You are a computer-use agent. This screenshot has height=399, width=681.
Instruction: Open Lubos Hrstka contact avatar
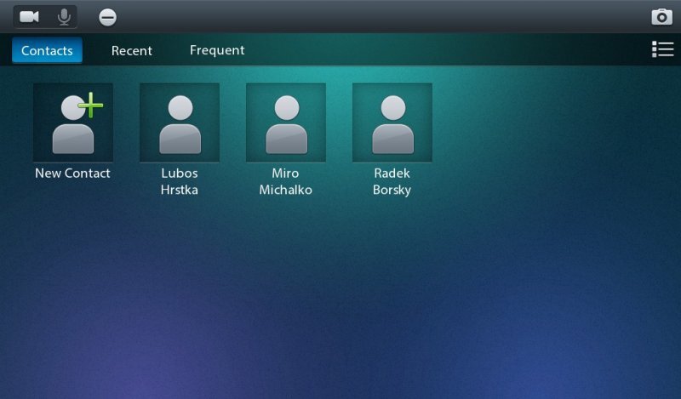[x=180, y=123]
